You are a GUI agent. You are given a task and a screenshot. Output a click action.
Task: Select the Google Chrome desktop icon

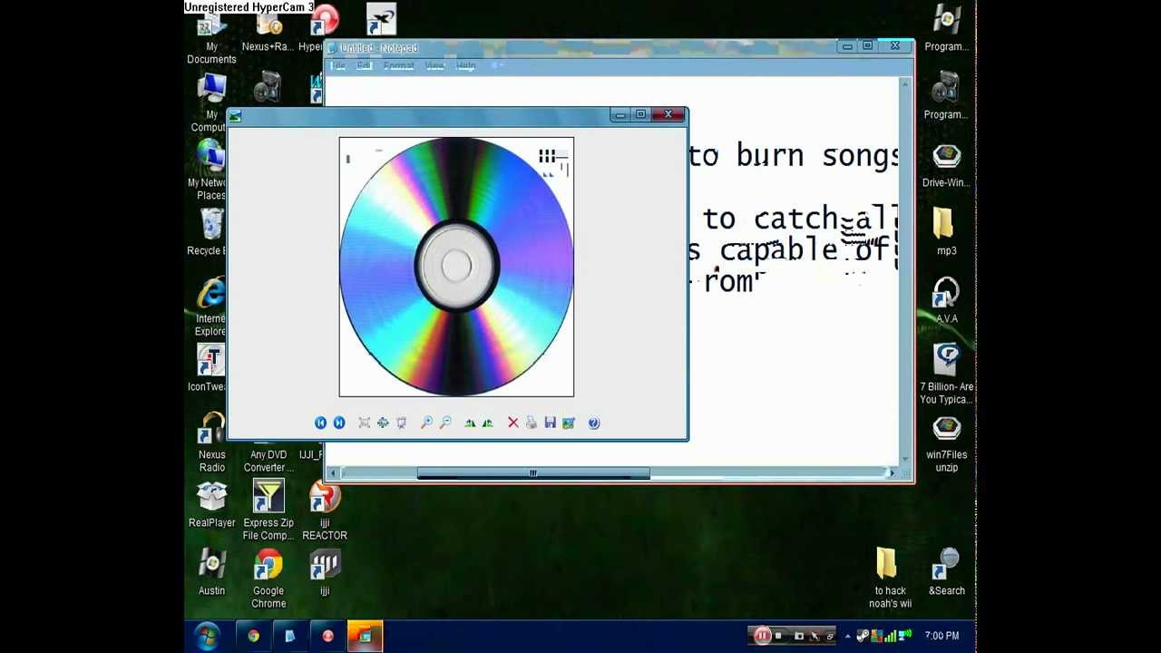[268, 579]
